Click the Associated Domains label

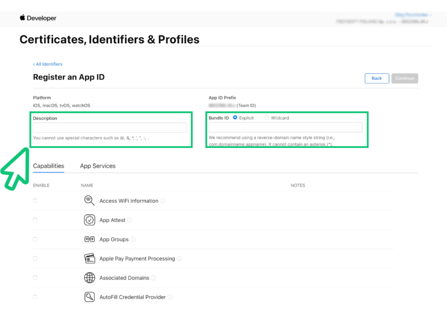point(124,278)
